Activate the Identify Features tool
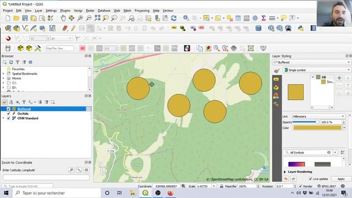Screen dimensions: 352x198 (x=186, y=18)
